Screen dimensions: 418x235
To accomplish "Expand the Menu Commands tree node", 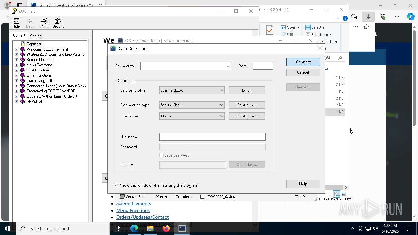I will (x=16, y=65).
